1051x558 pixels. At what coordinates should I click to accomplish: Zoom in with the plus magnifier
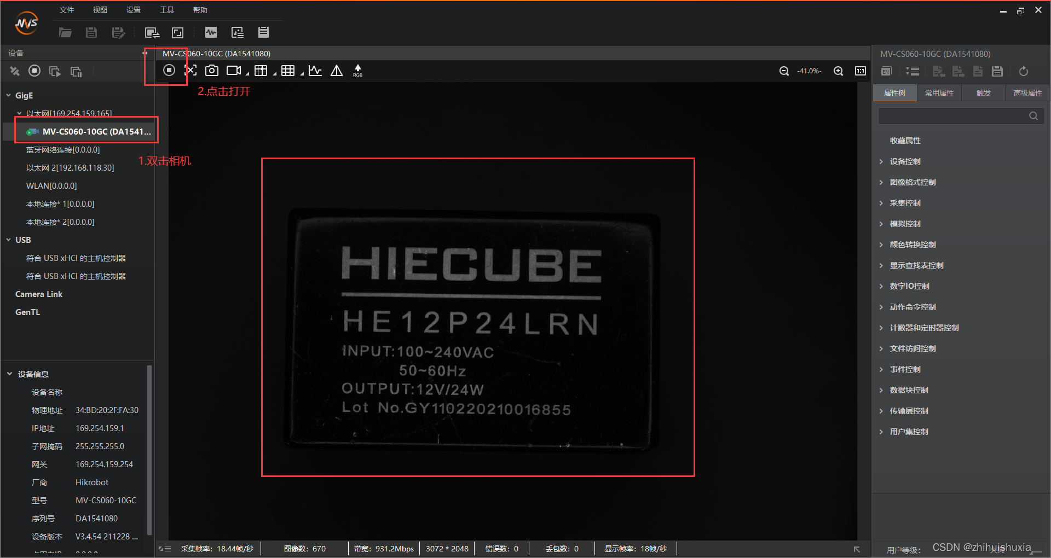838,71
